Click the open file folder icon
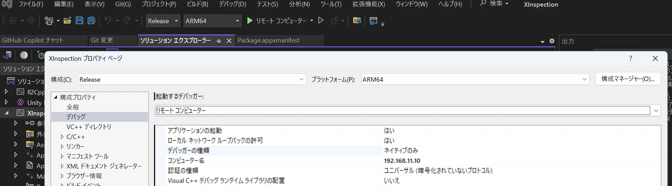The height and width of the screenshot is (186, 672). [x=67, y=21]
